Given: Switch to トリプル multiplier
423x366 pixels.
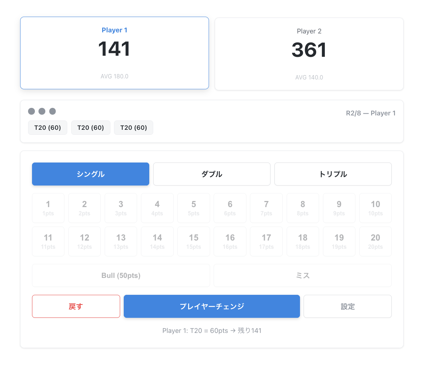Looking at the screenshot, I should 333,174.
